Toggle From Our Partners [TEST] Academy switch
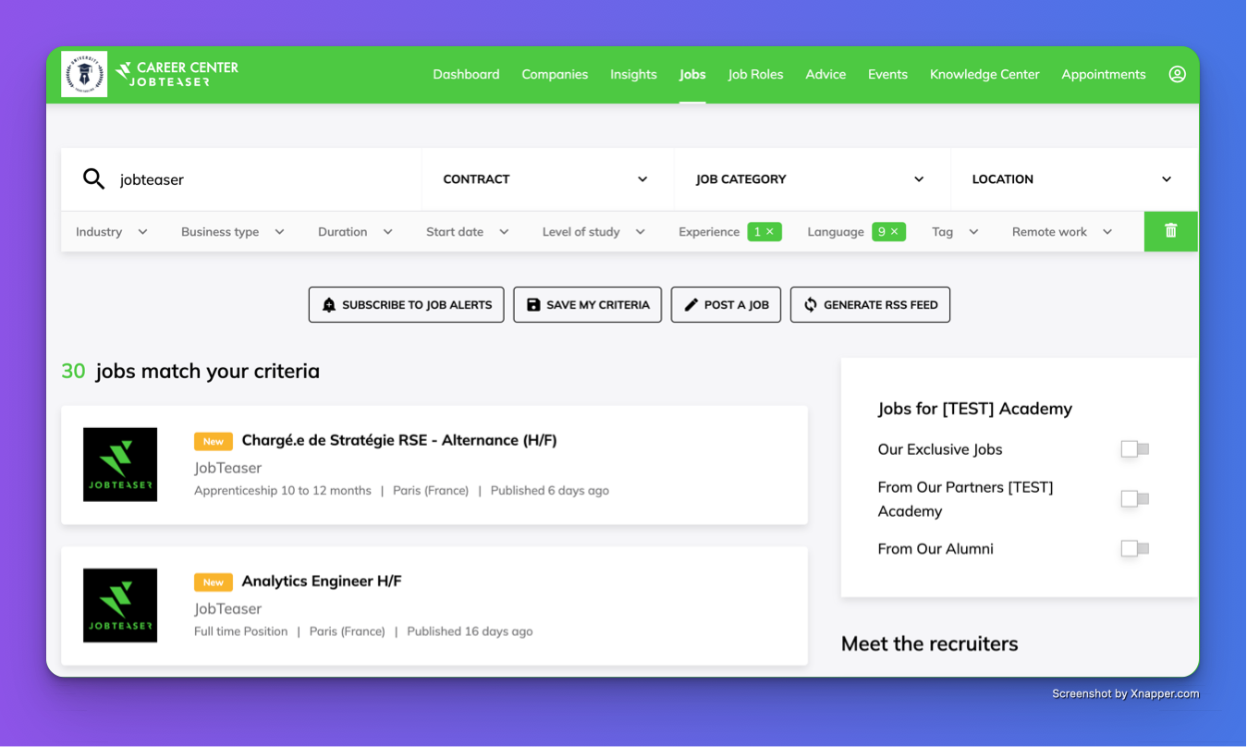 tap(1134, 499)
